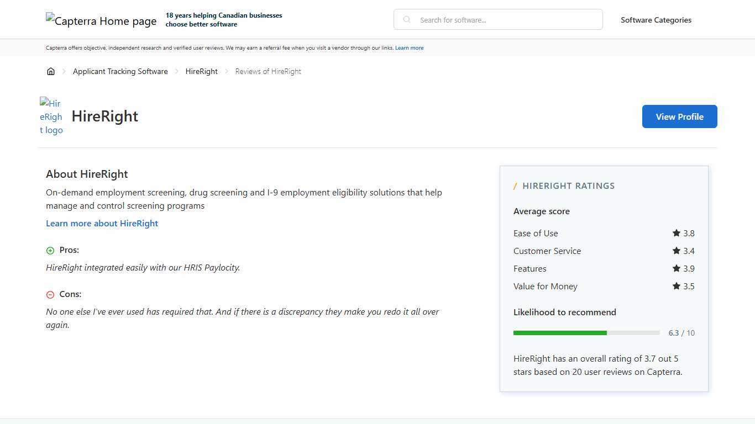Open the Software Categories menu
The height and width of the screenshot is (424, 755).
click(x=656, y=20)
